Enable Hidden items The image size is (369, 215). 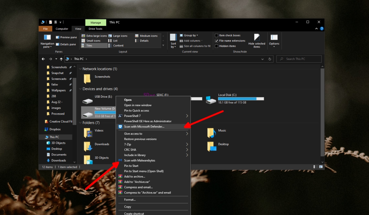(216, 46)
